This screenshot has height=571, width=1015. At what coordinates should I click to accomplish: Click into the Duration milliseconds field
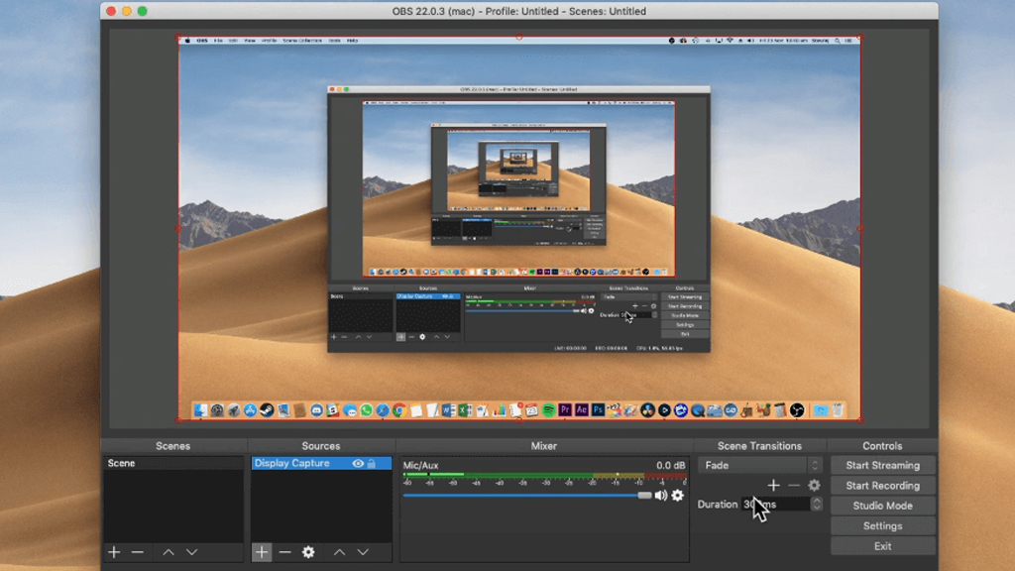(775, 505)
